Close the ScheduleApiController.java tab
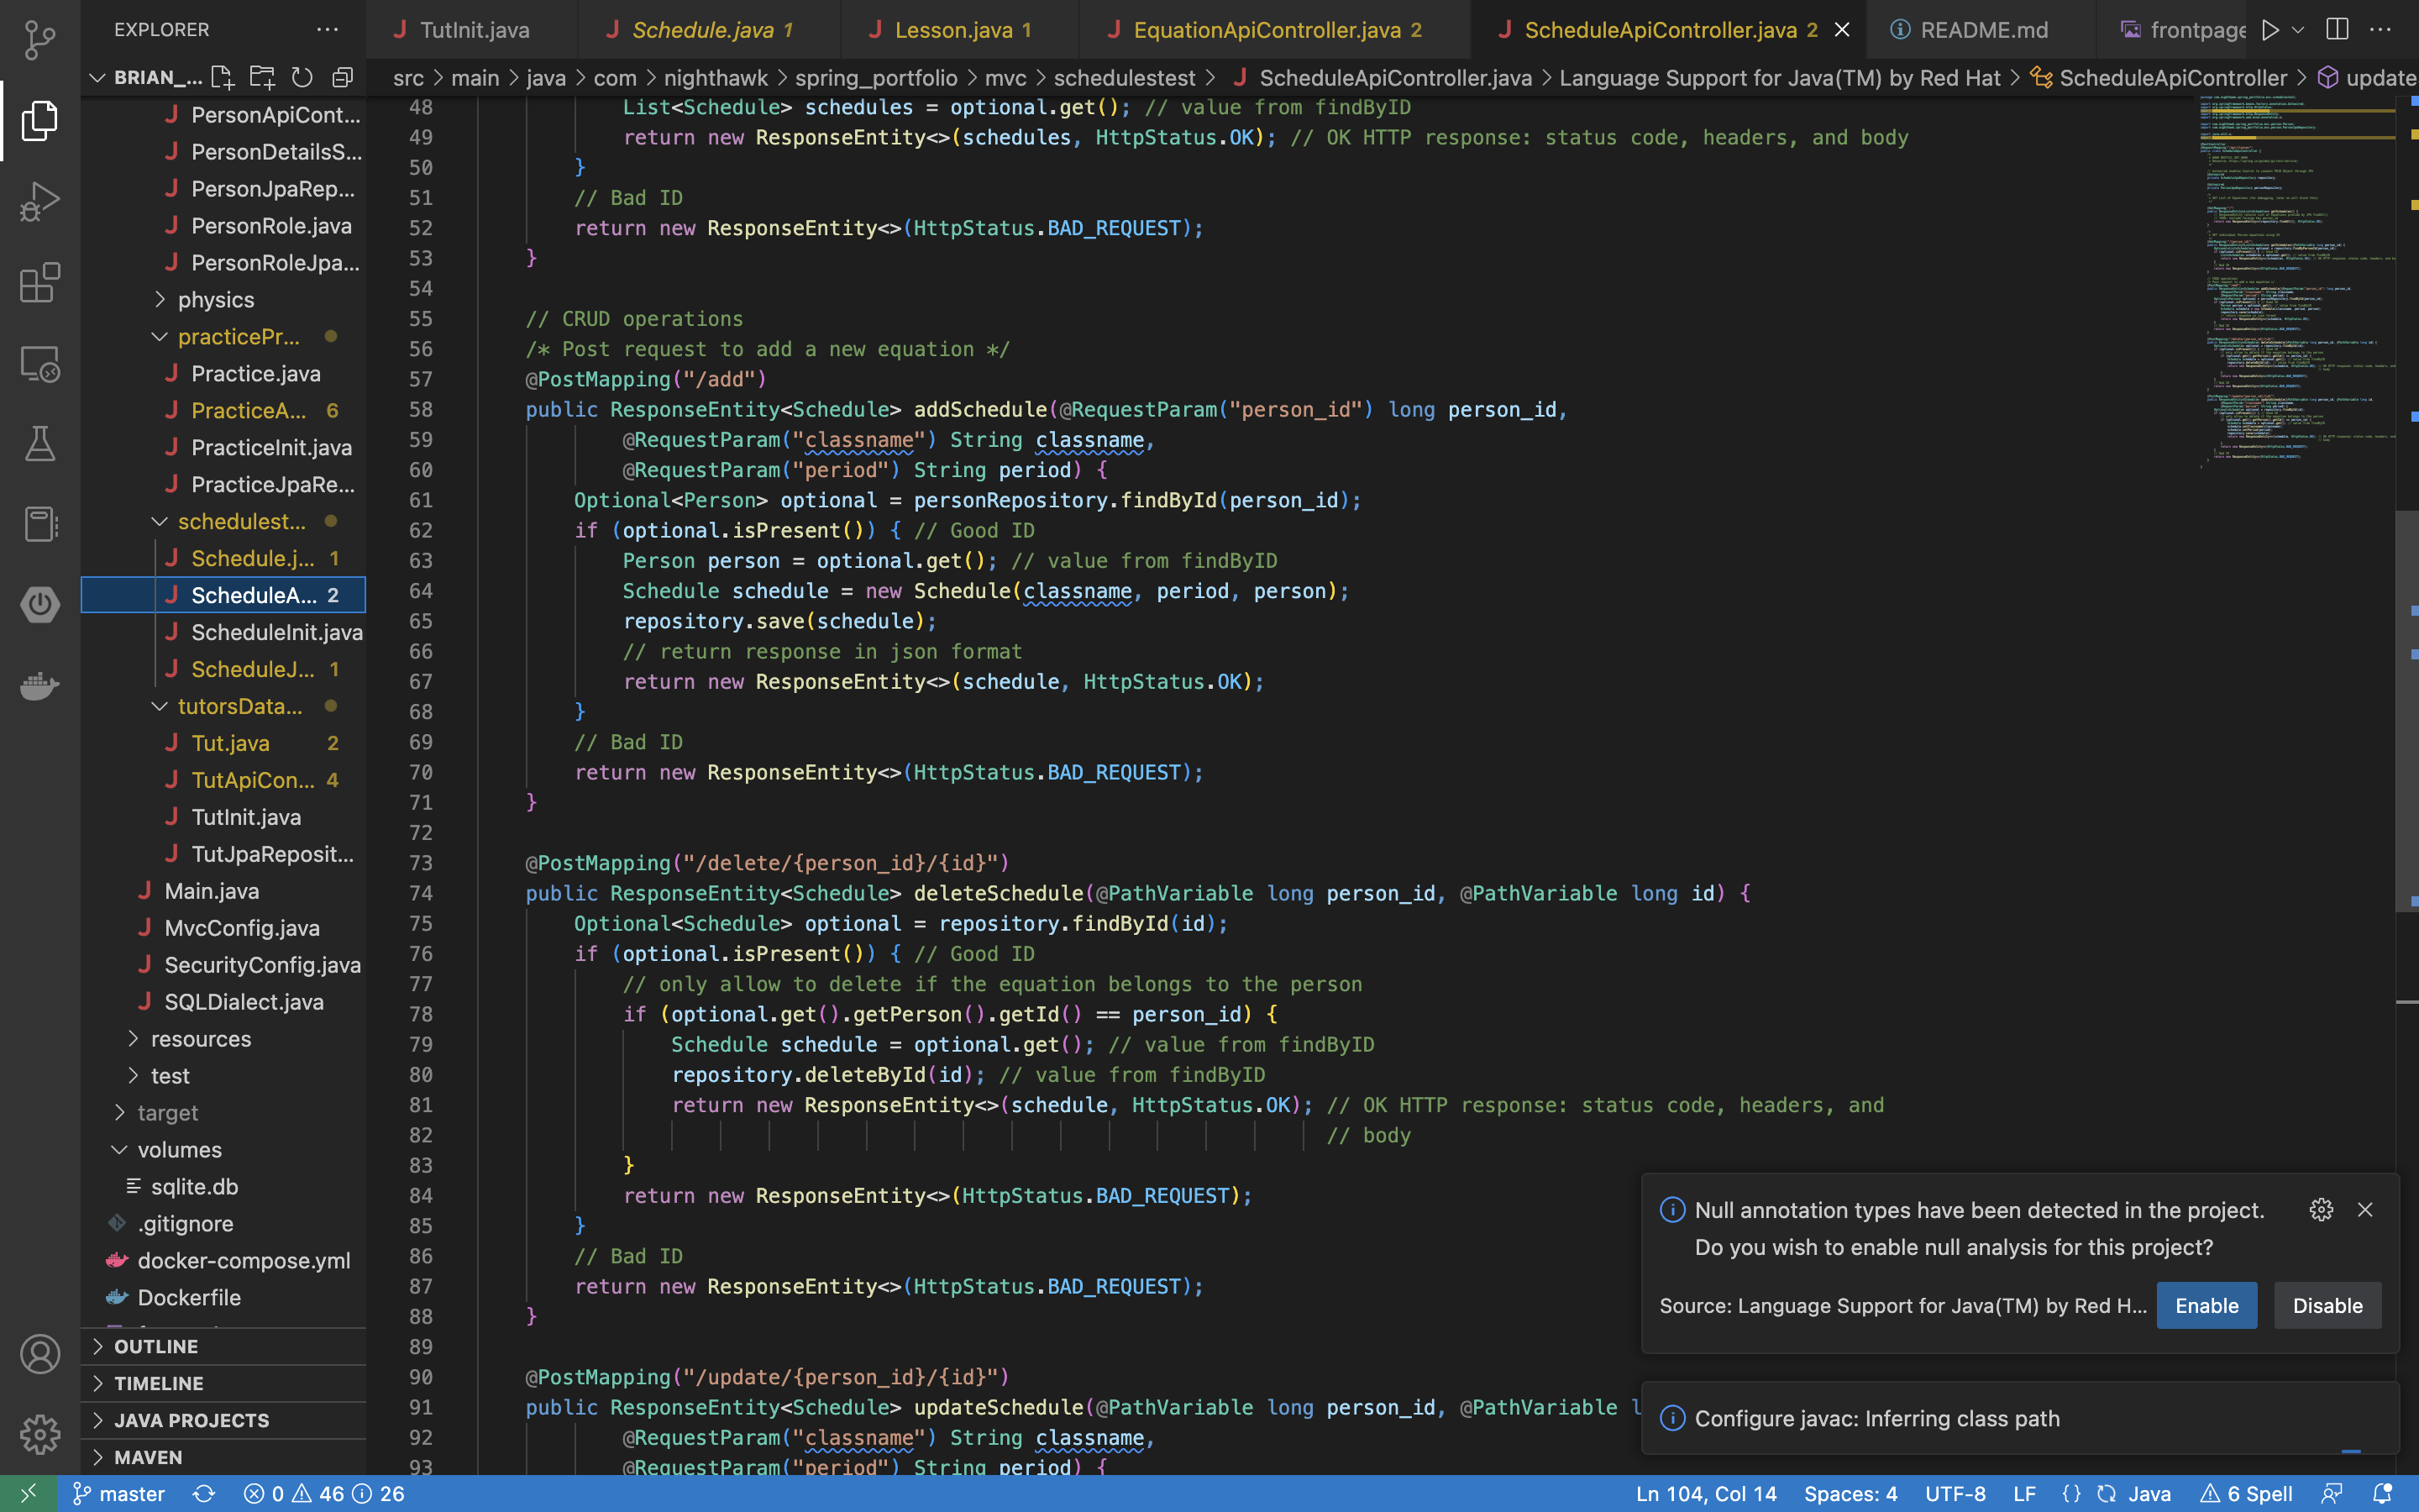 [1842, 30]
